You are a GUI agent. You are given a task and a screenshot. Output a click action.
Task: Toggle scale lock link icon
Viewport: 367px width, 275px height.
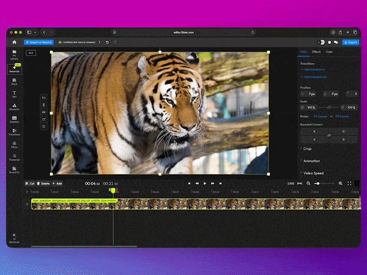pos(328,107)
